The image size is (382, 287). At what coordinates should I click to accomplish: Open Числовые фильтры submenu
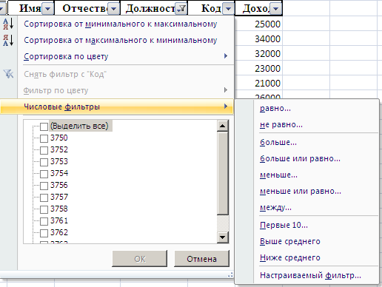116,107
